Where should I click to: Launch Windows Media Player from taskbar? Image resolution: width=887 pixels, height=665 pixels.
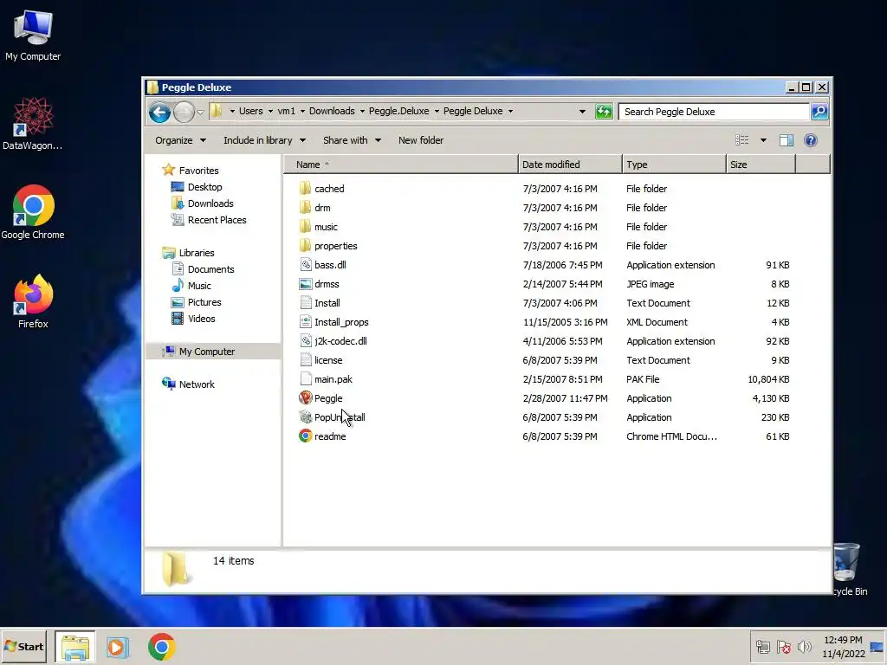coord(118,647)
